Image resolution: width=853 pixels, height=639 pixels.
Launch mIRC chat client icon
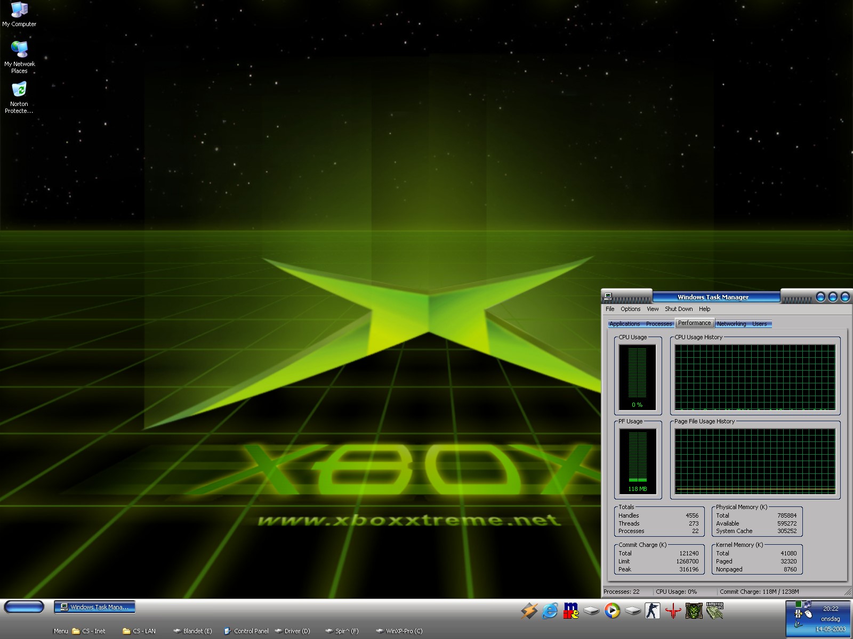pyautogui.click(x=571, y=610)
